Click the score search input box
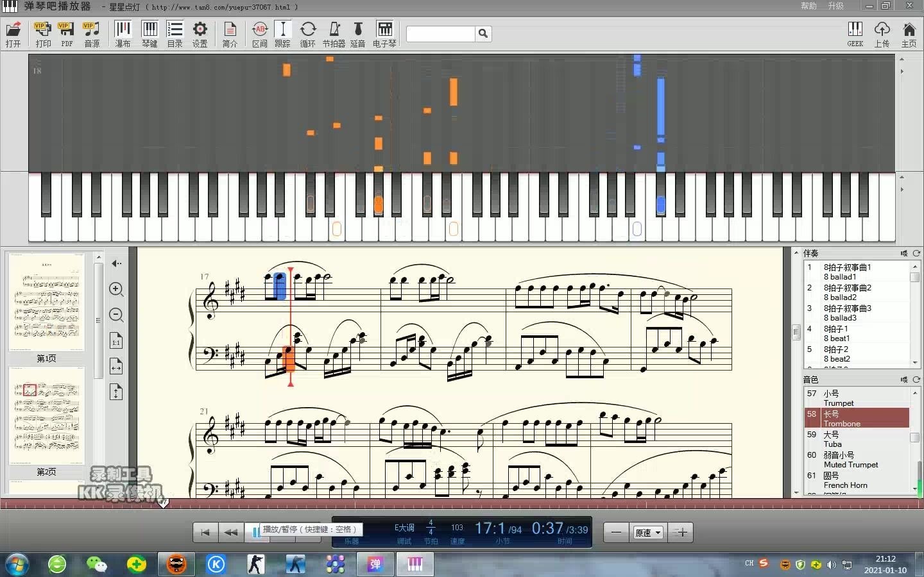 pos(440,33)
